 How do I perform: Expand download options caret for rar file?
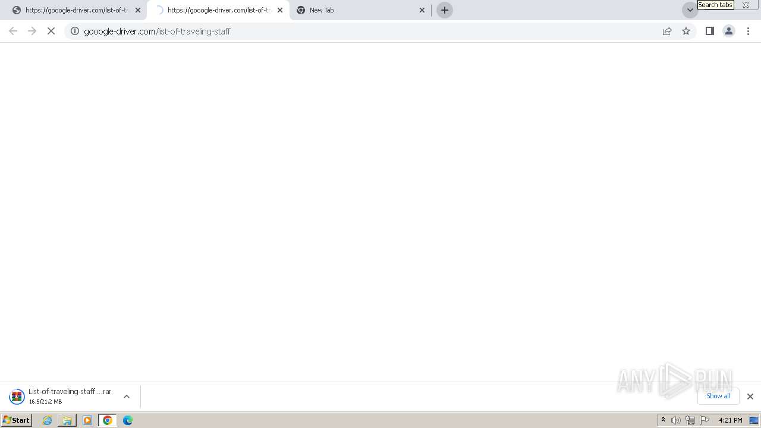(127, 396)
